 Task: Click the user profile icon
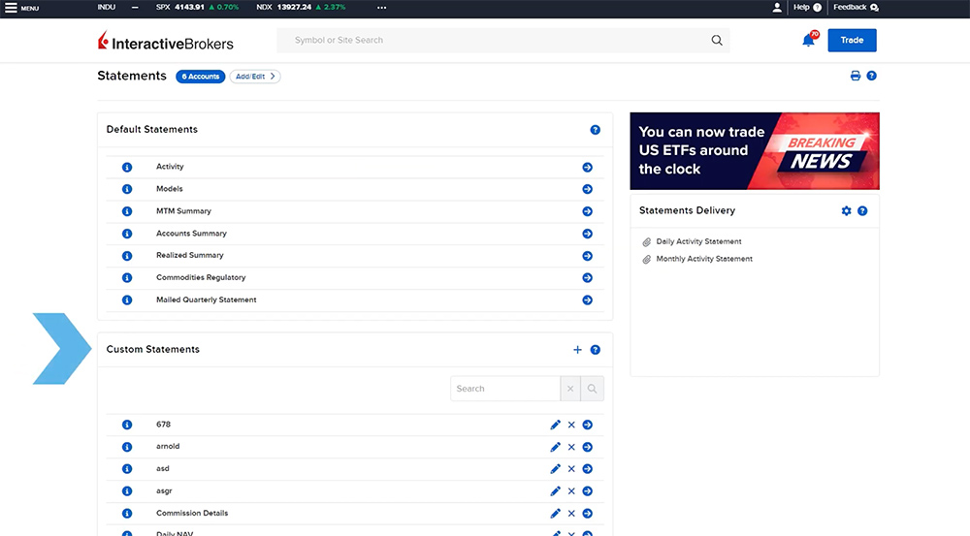[x=777, y=8]
